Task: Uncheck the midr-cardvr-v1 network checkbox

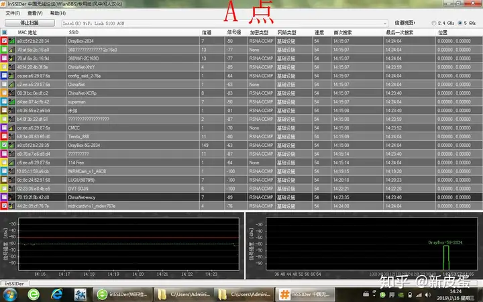Action: [x=4, y=206]
